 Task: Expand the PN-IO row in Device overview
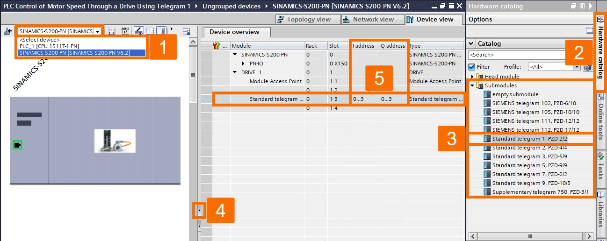click(243, 64)
